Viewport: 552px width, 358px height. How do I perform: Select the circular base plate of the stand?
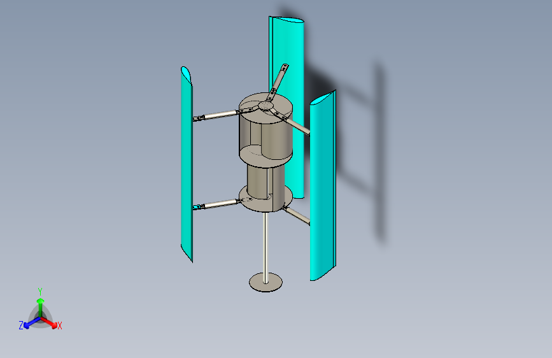pyautogui.click(x=265, y=282)
